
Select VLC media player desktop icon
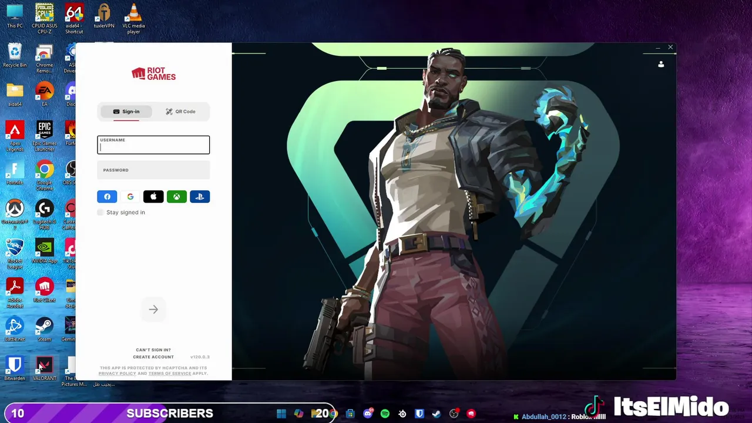(x=133, y=19)
